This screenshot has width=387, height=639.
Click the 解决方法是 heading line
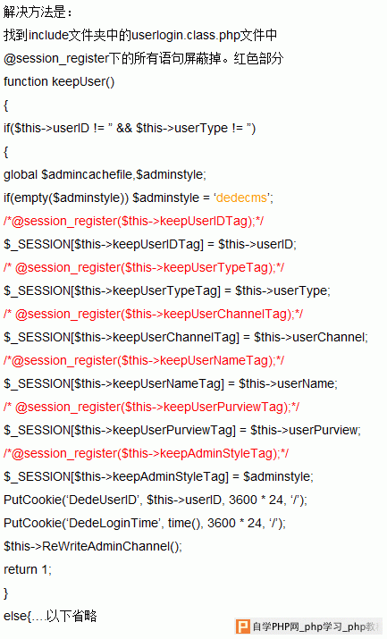point(38,12)
